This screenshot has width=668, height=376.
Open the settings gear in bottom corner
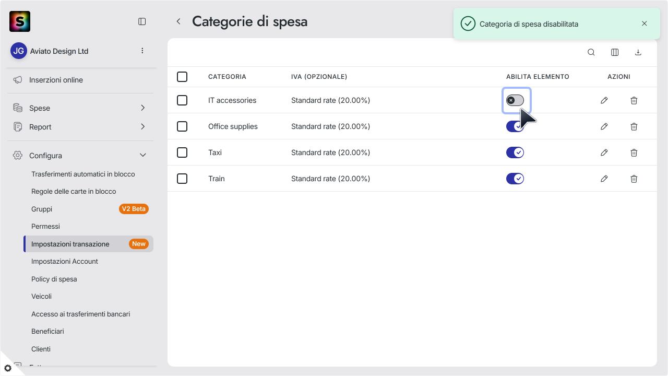point(7,368)
